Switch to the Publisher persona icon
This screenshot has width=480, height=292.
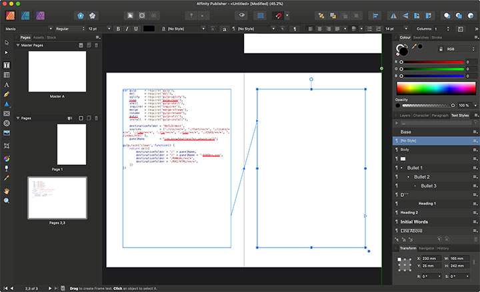click(11, 15)
